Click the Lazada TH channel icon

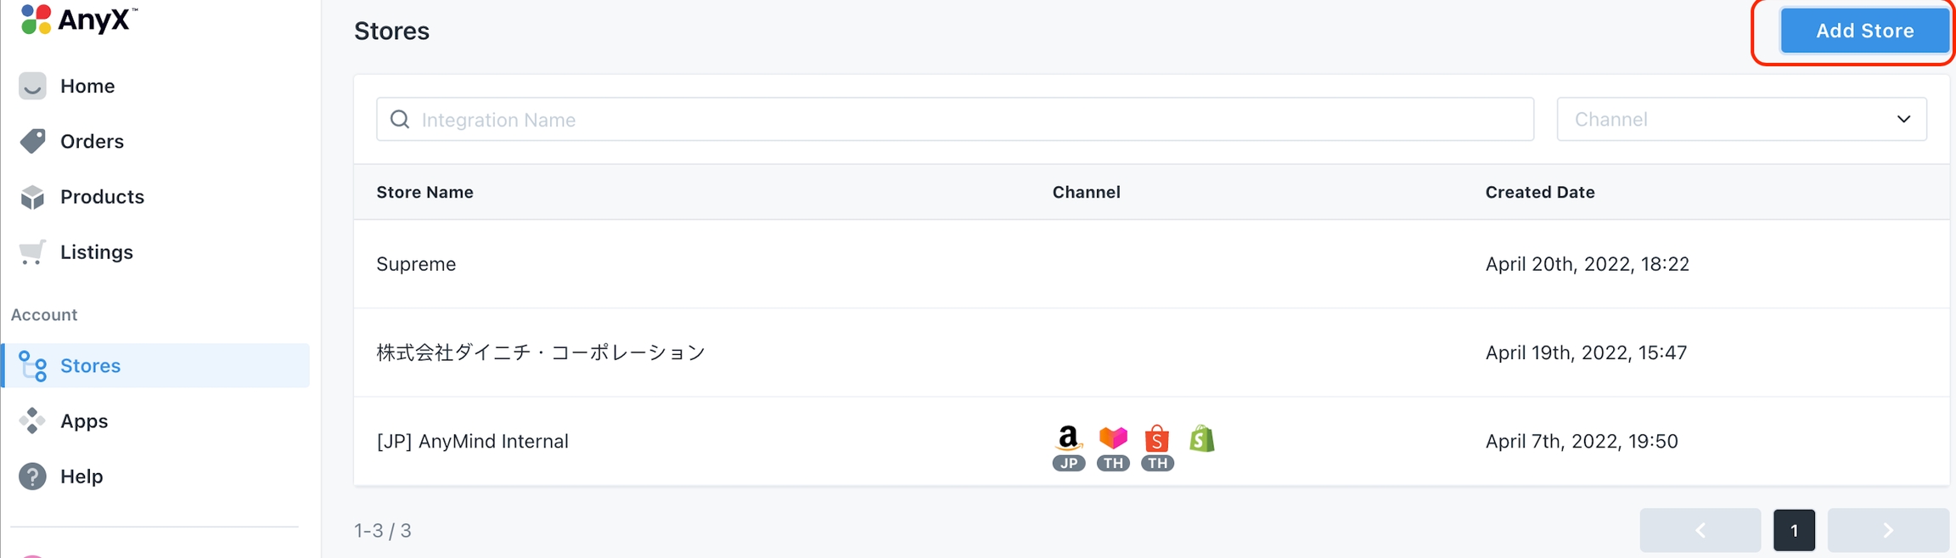1113,447
